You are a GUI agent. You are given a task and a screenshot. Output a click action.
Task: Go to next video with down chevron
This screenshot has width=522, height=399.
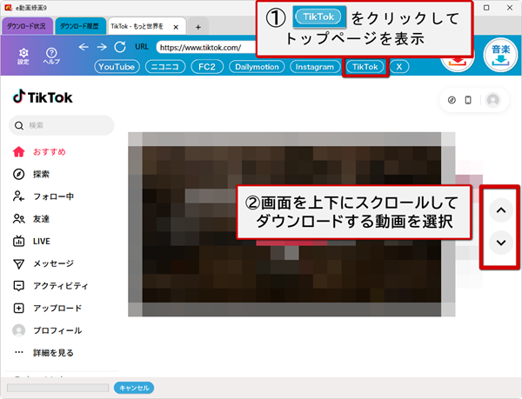(499, 243)
